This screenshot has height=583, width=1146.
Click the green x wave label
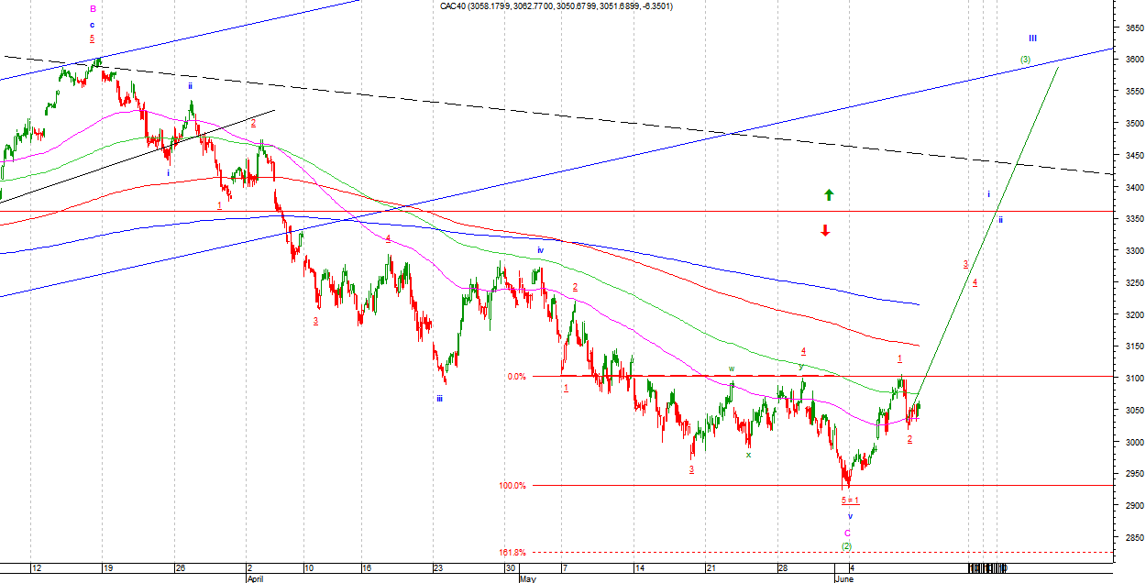(x=748, y=455)
